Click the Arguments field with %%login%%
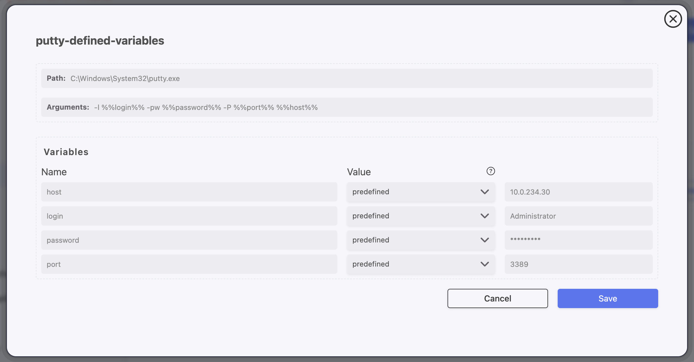 (347, 107)
